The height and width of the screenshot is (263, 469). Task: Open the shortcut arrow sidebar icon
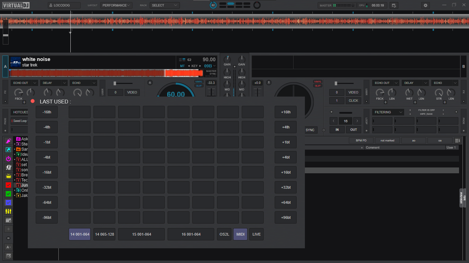coord(8,150)
